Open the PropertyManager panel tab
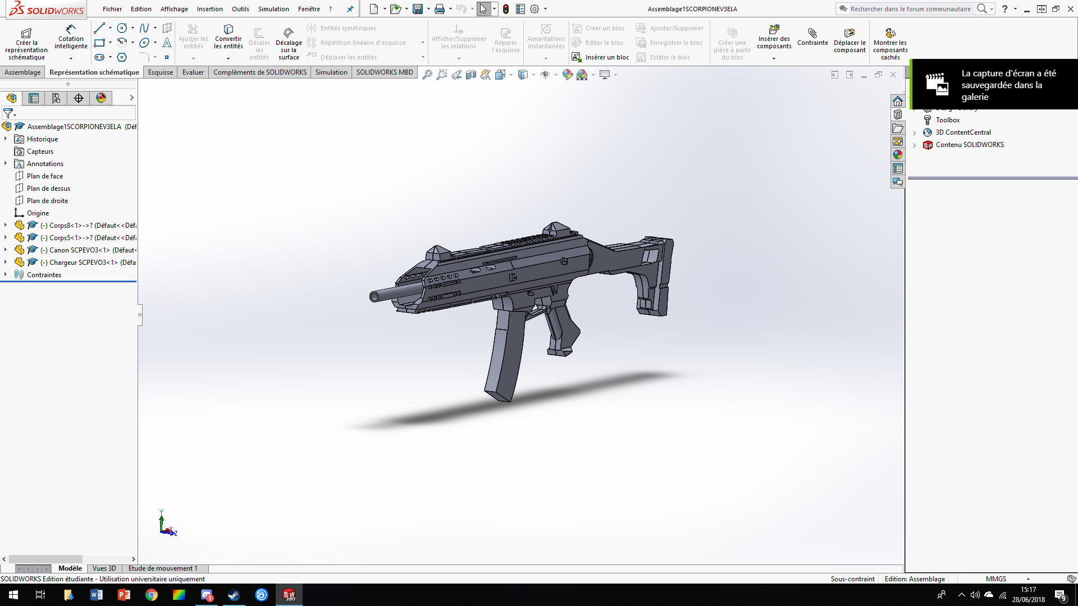This screenshot has width=1078, height=606. 34,98
